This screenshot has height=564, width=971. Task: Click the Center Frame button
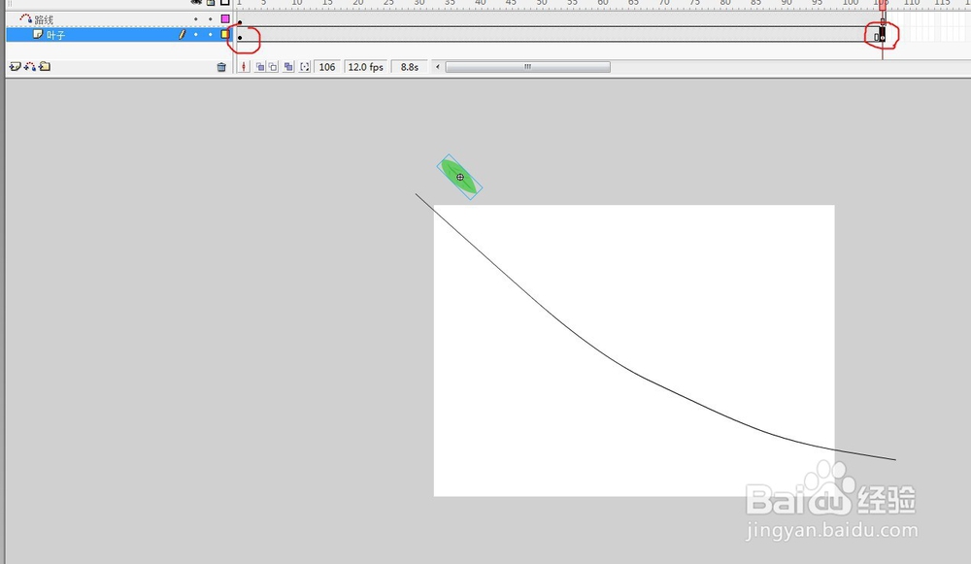pyautogui.click(x=244, y=66)
